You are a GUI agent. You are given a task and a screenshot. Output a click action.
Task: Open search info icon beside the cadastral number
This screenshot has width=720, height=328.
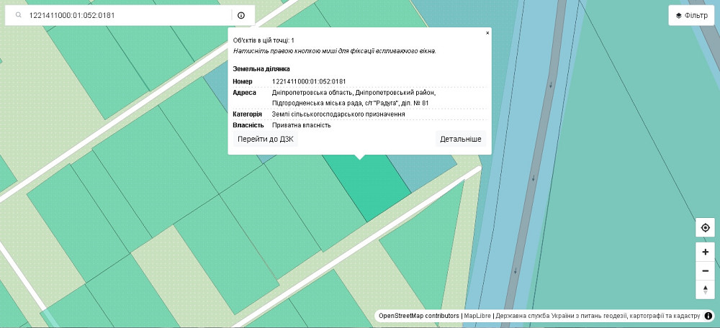[x=240, y=15]
